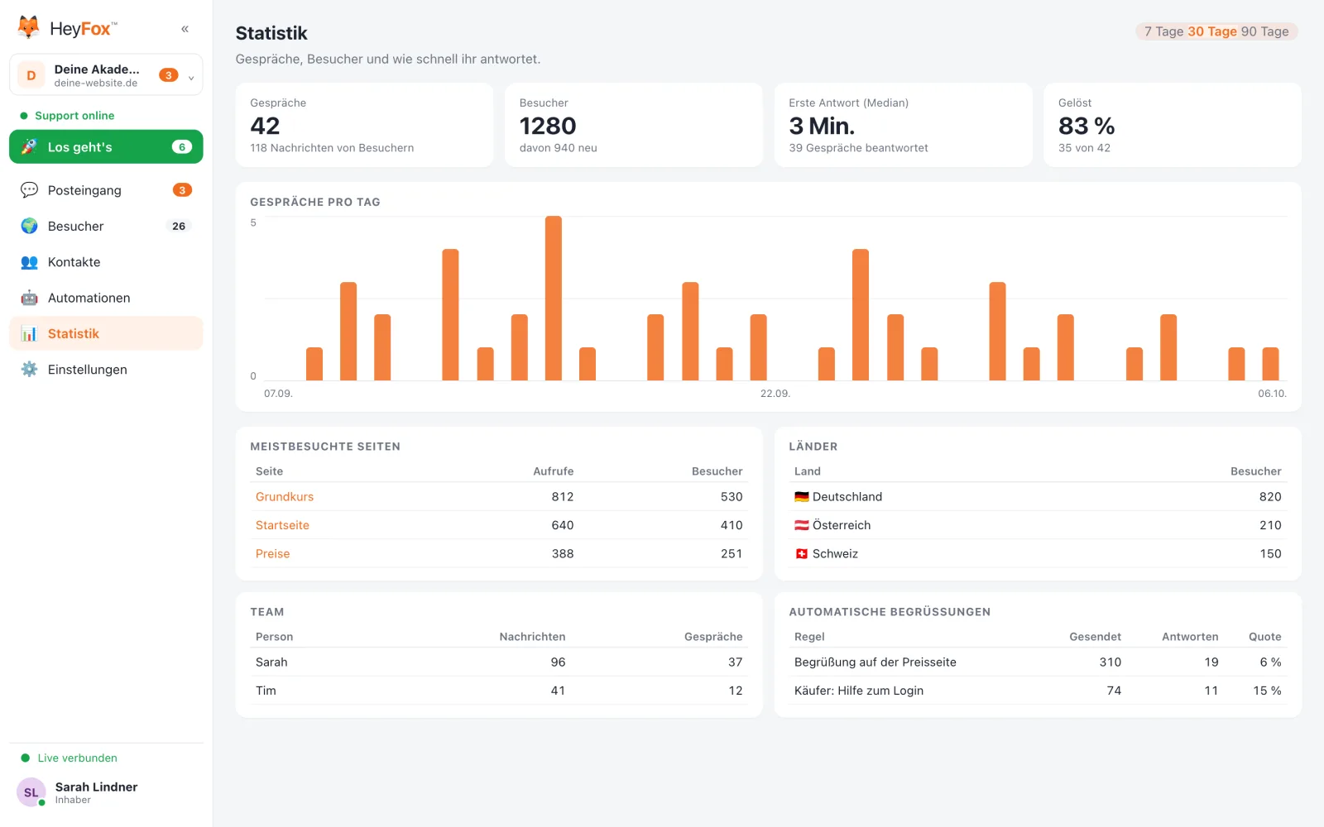Click Sarah's row in Team table

coord(499,662)
